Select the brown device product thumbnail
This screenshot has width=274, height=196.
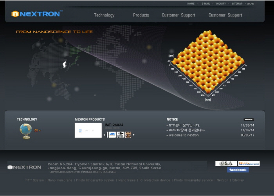(128, 135)
